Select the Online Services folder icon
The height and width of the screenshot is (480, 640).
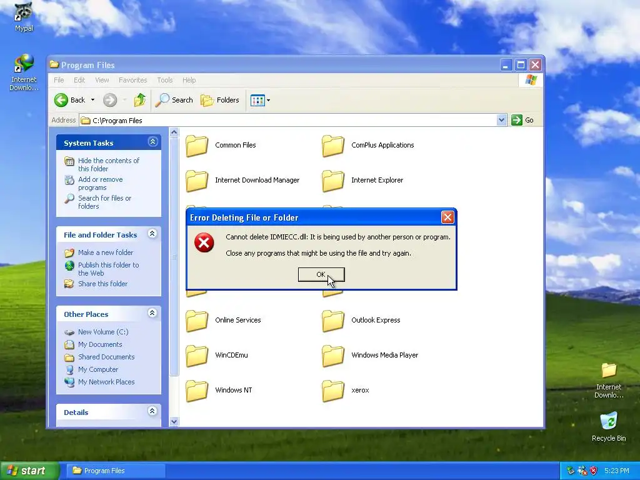tap(197, 321)
